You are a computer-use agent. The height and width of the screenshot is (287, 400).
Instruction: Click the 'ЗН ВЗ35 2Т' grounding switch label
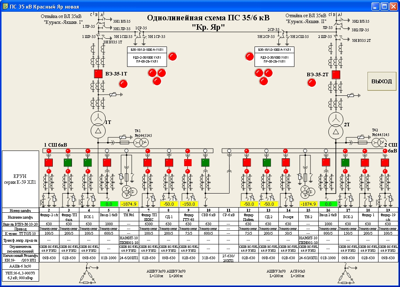point(361,40)
